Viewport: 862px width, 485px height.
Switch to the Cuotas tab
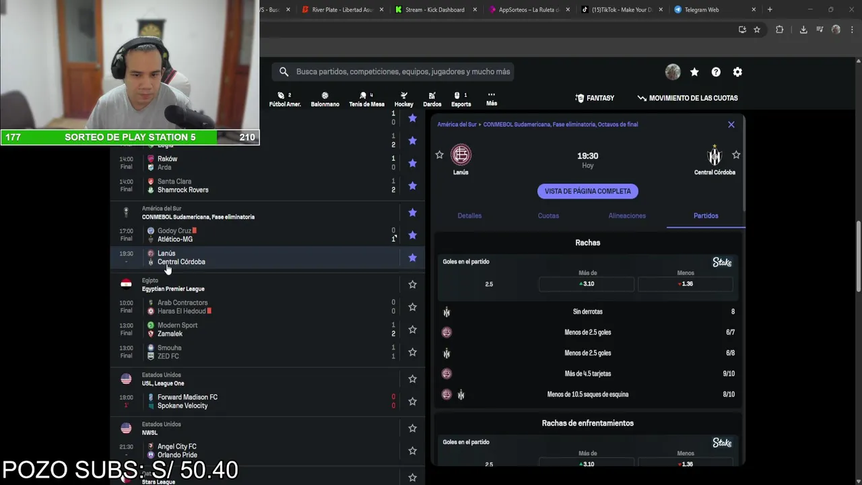(x=548, y=216)
